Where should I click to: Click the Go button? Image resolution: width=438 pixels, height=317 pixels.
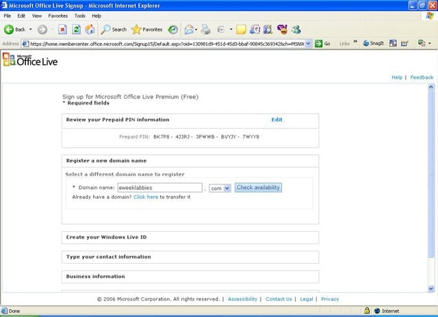pos(322,44)
